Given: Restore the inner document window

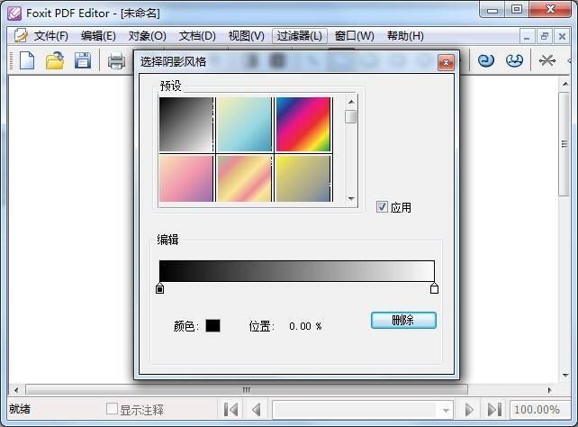Looking at the screenshot, I should coord(544,37).
